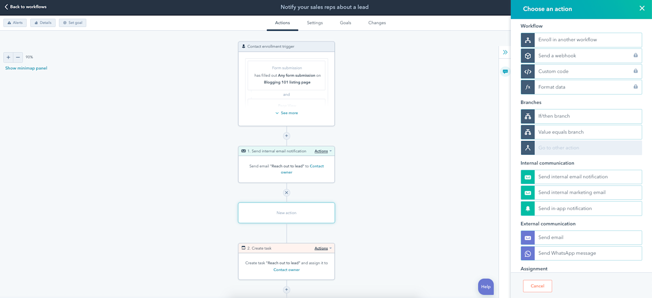The width and height of the screenshot is (652, 298).
Task: Switch to the Changes tab
Action: coord(377,23)
